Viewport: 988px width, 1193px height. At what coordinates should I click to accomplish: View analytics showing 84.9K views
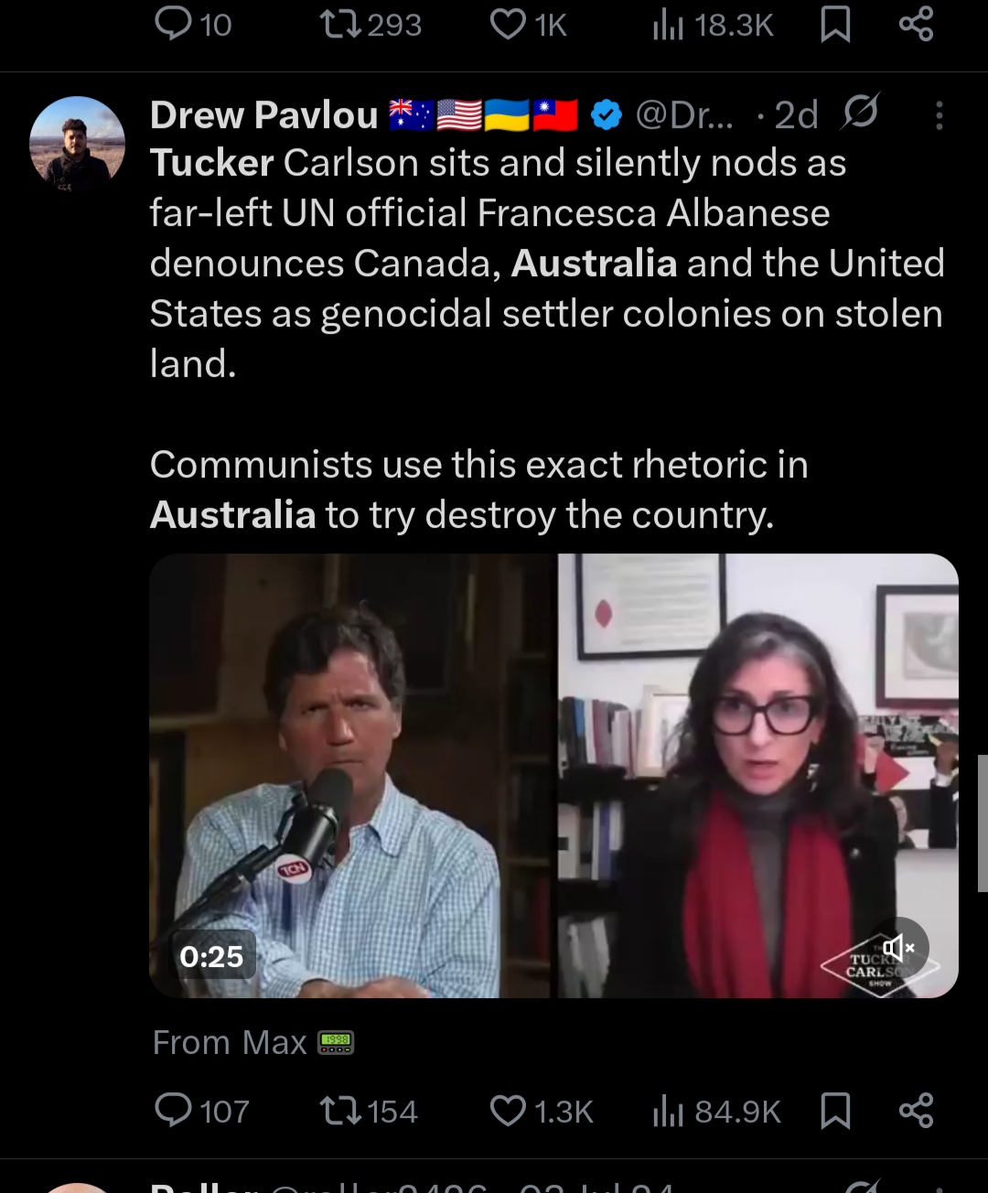coord(716,1111)
